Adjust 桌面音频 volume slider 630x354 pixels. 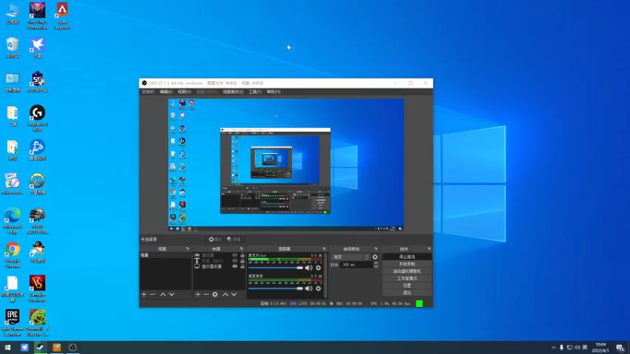[276, 288]
